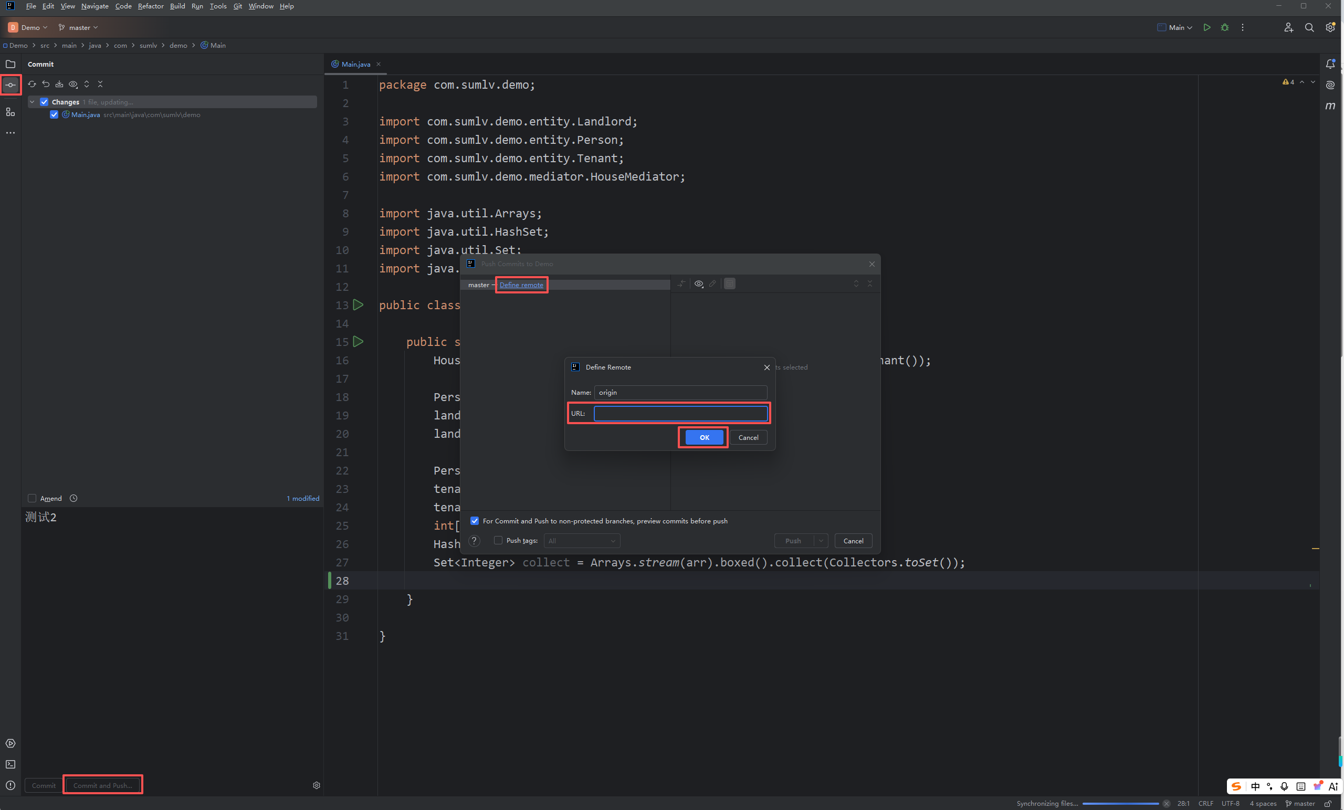The height and width of the screenshot is (810, 1344).
Task: Open the Push tags All combo box
Action: pos(582,541)
